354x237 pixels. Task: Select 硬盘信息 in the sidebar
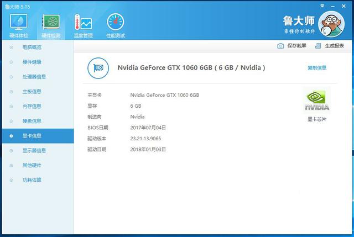click(x=38, y=121)
